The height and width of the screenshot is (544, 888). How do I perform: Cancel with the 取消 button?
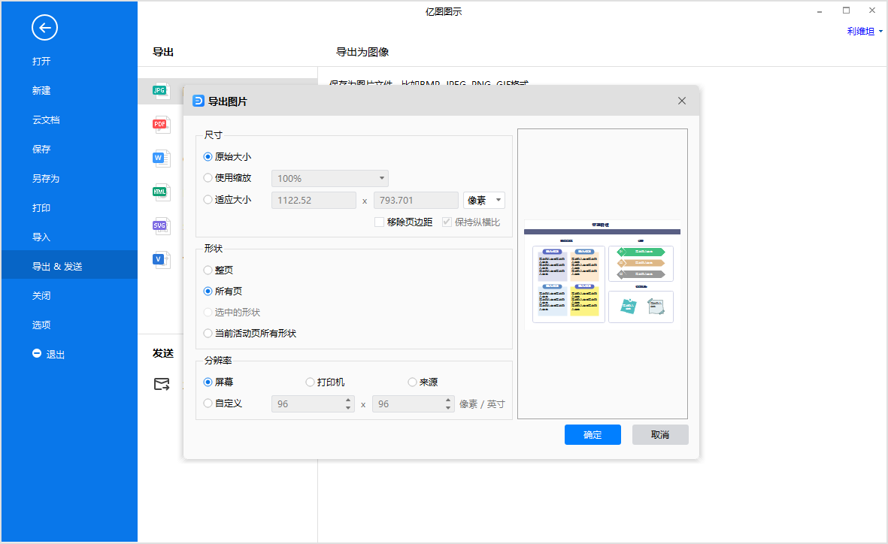click(x=660, y=435)
